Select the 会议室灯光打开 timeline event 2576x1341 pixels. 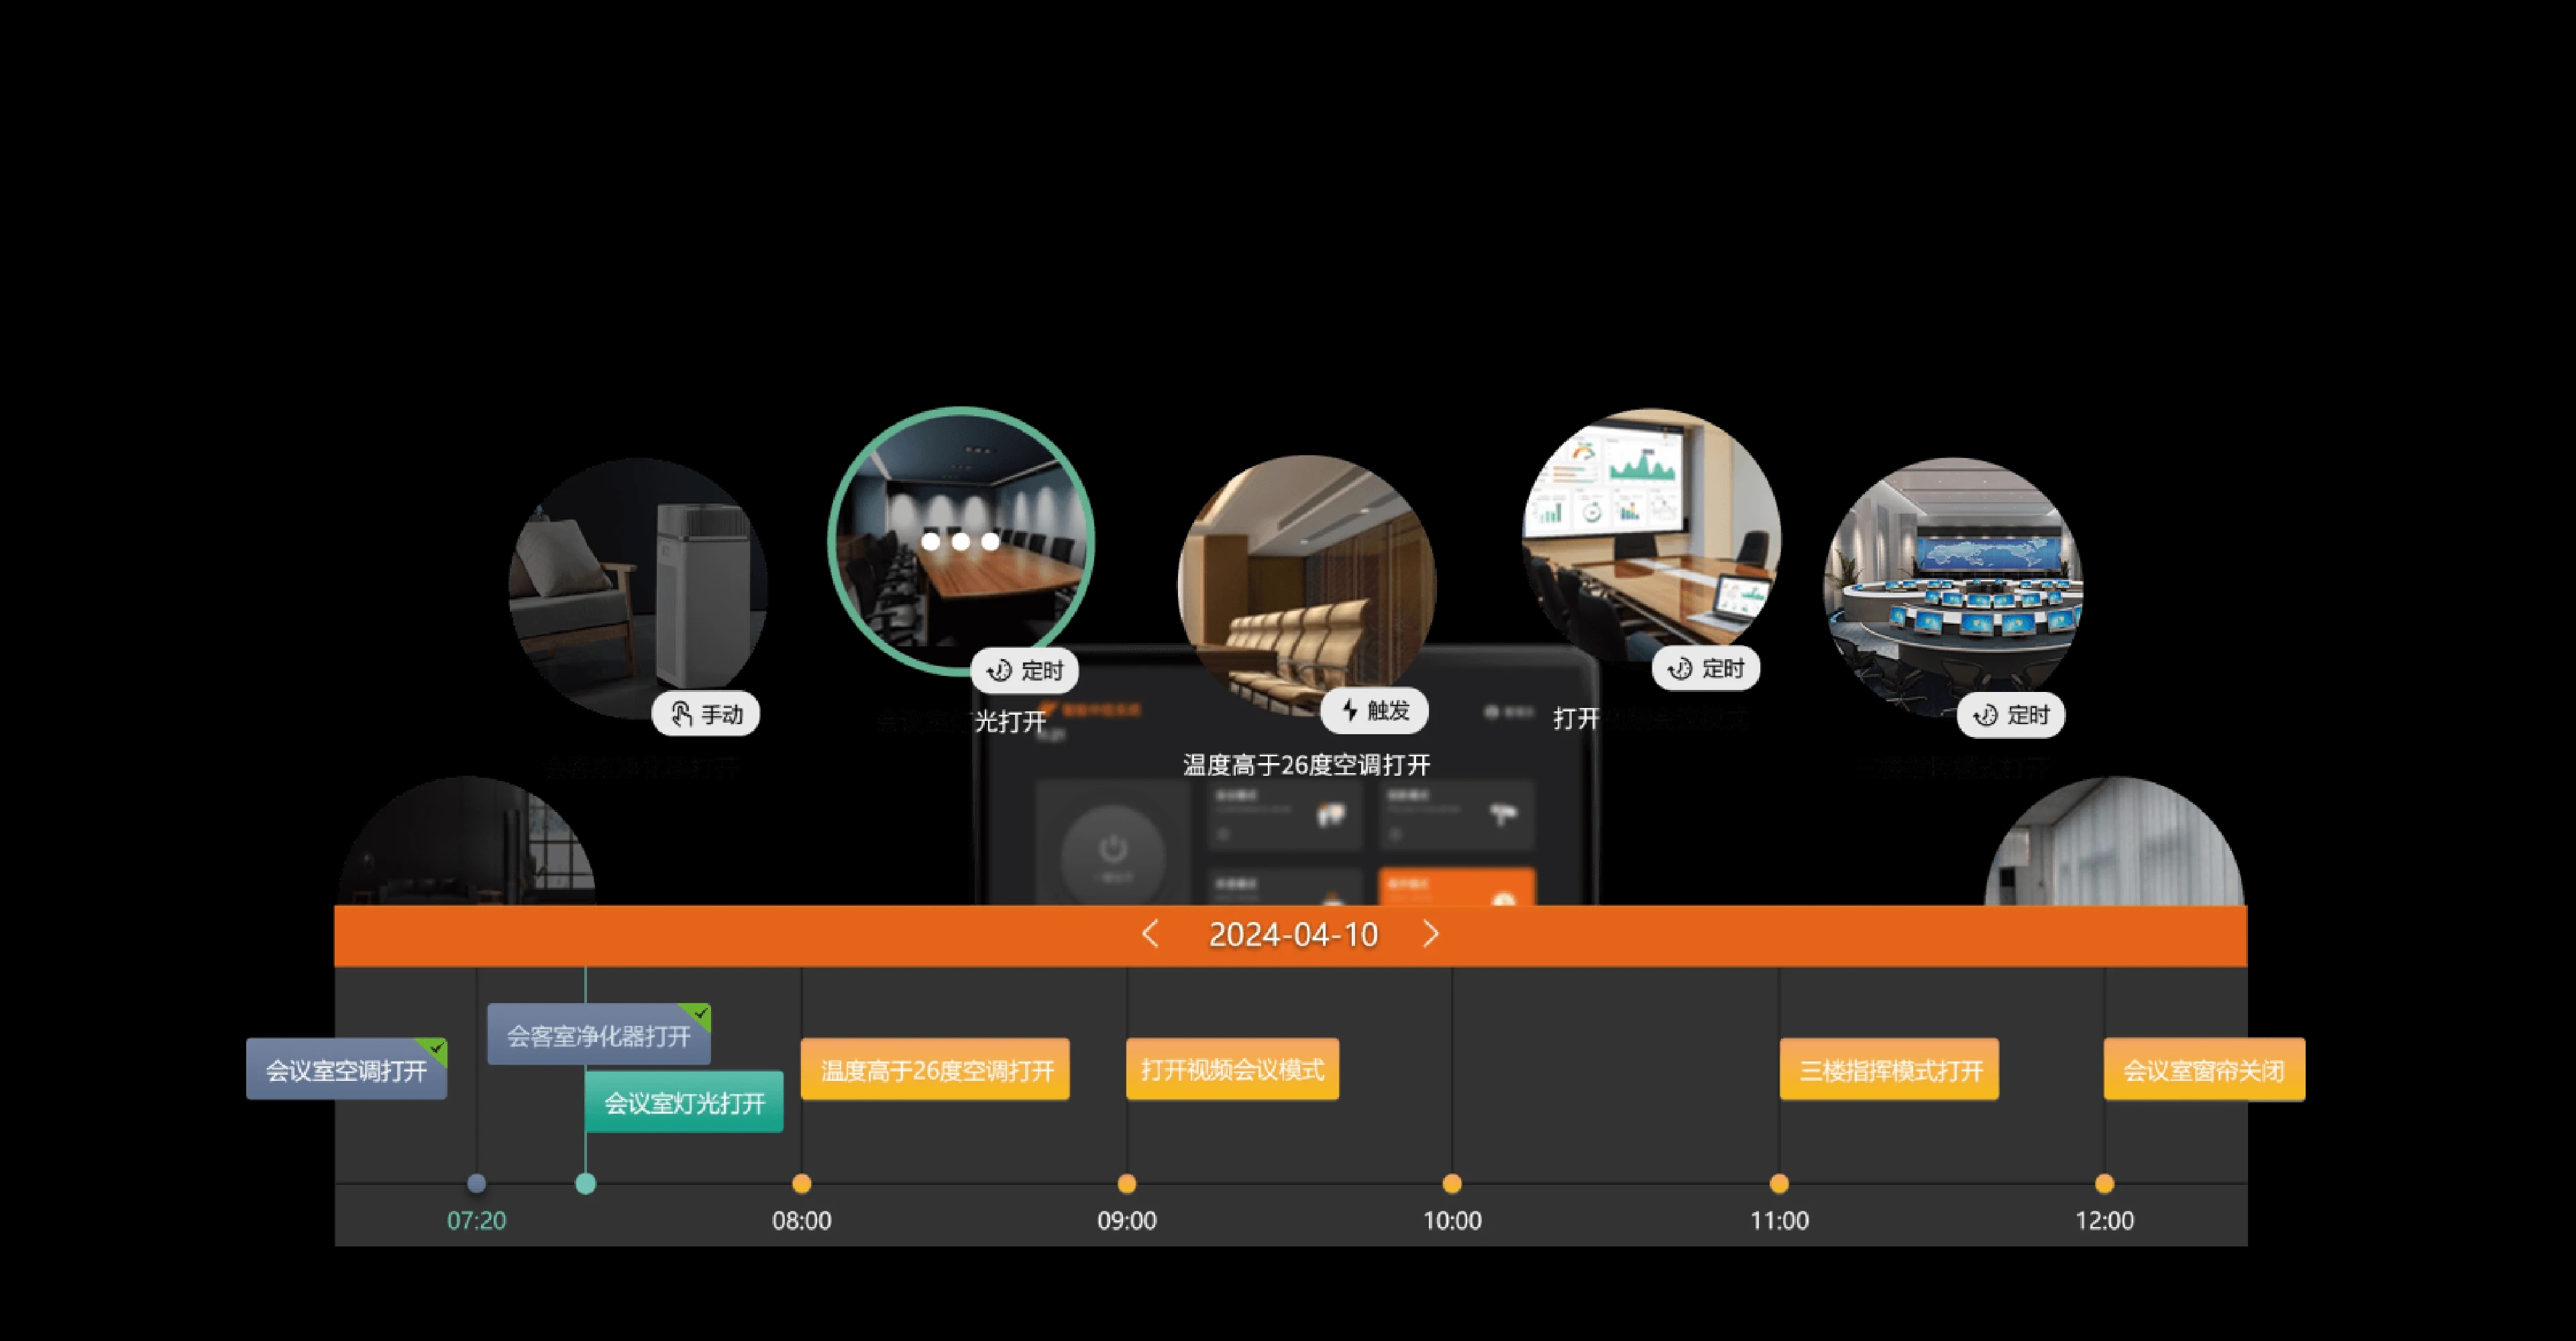(x=684, y=1102)
